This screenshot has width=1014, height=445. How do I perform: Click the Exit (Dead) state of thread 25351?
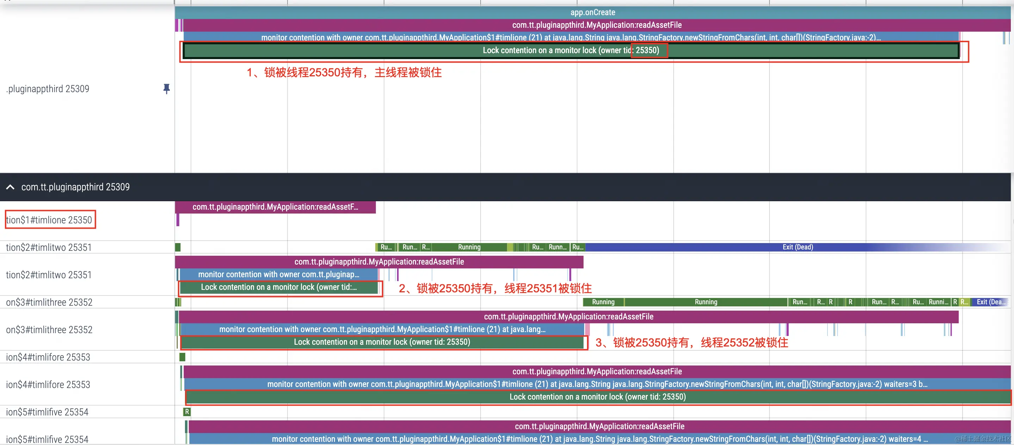[x=798, y=247]
